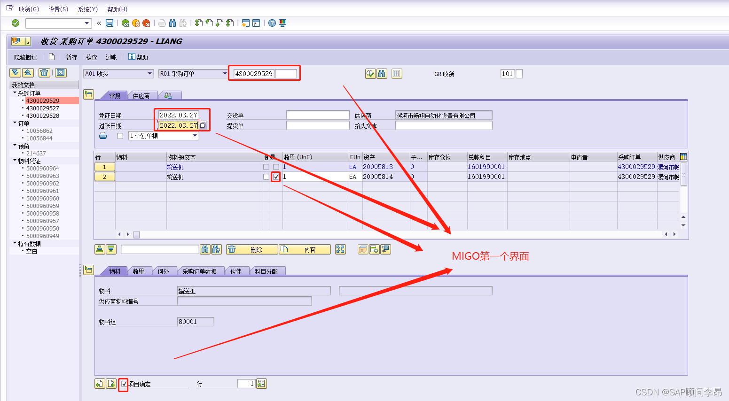Open the 收货(G) menu
The width and height of the screenshot is (729, 401).
(x=29, y=9)
